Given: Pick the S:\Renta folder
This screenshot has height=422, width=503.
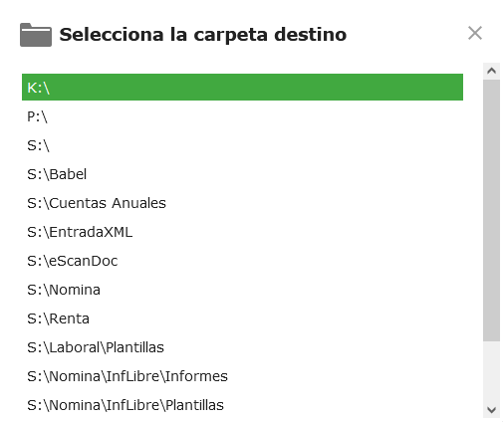Looking at the screenshot, I should coord(242,318).
